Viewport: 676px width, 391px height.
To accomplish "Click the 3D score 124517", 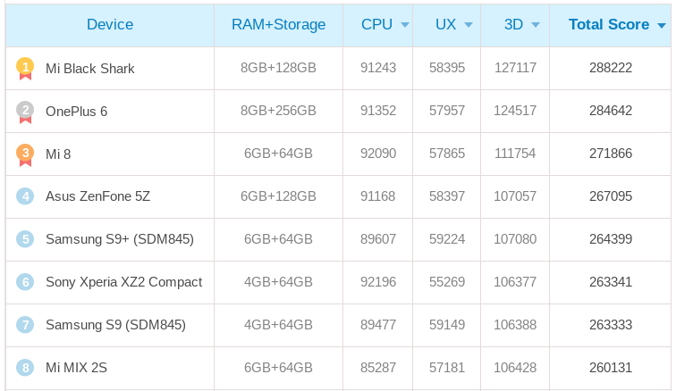I will pos(515,111).
